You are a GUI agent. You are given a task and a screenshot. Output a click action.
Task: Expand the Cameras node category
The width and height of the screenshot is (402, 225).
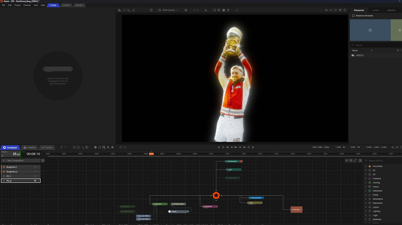366,178
